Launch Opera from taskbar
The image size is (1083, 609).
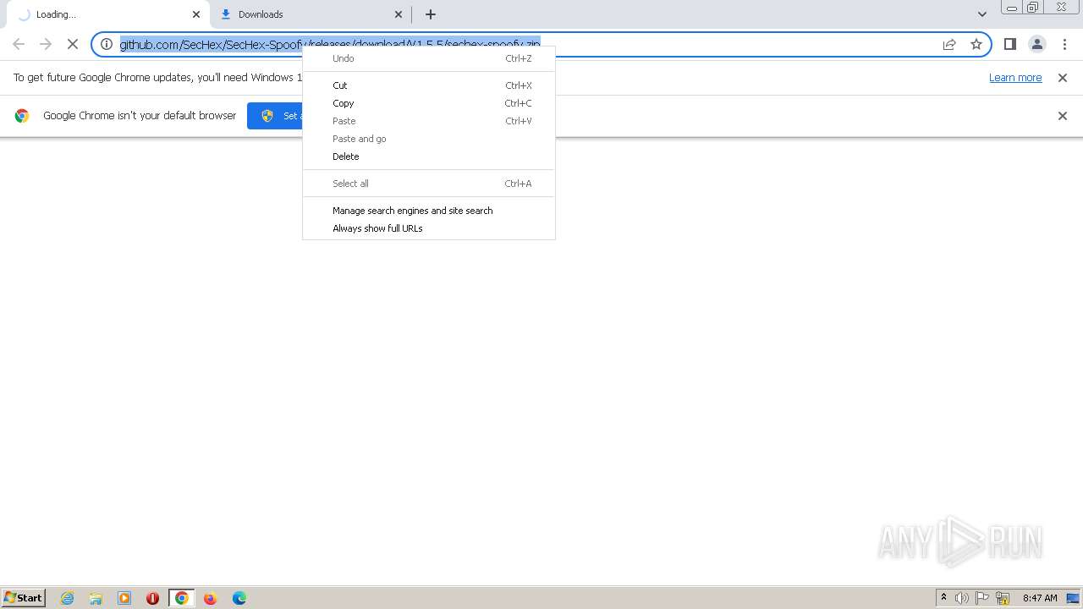[153, 598]
